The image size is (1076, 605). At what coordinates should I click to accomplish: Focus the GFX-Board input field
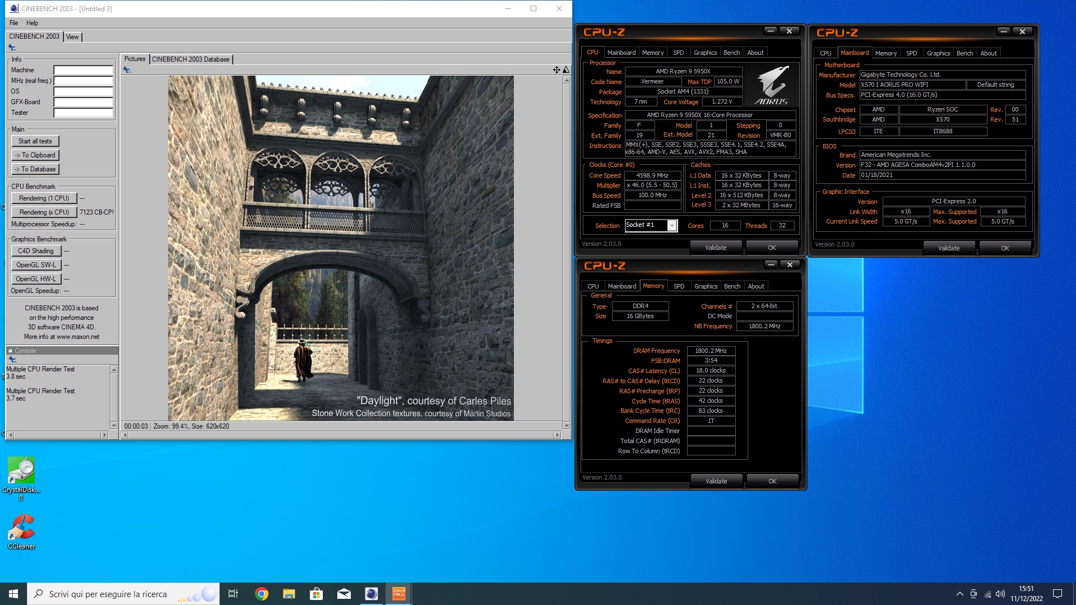[84, 102]
